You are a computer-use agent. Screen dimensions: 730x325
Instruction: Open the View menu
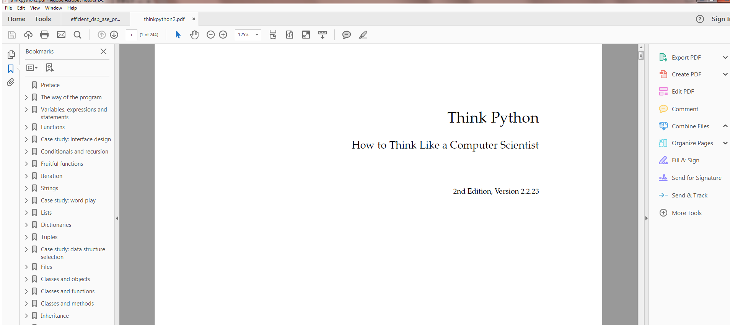coord(35,8)
